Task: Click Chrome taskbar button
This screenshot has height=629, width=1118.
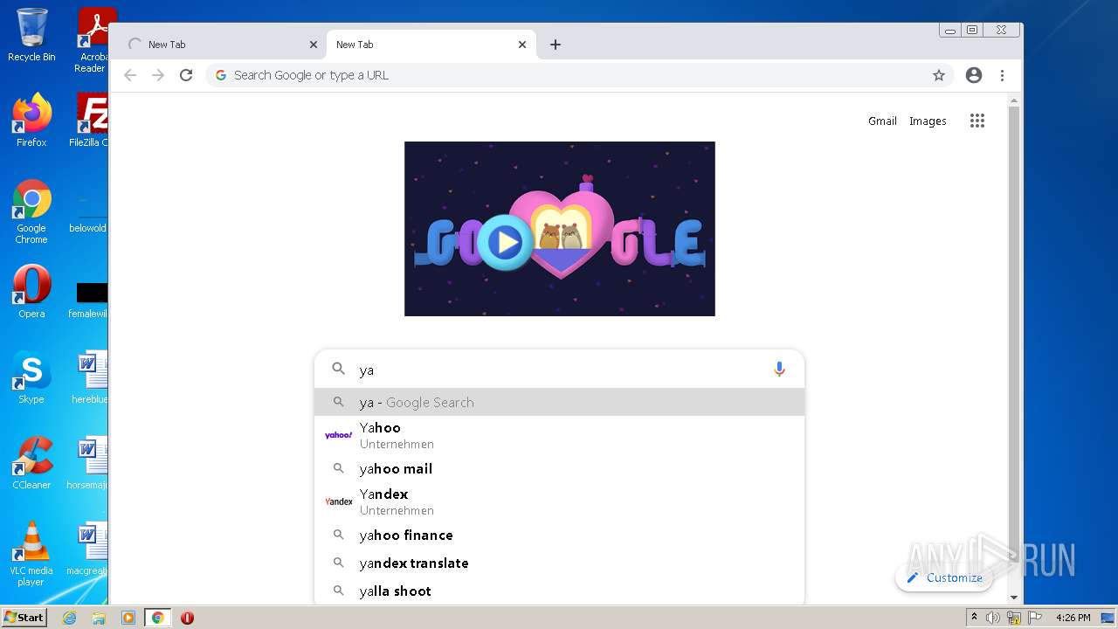Action: click(x=158, y=618)
